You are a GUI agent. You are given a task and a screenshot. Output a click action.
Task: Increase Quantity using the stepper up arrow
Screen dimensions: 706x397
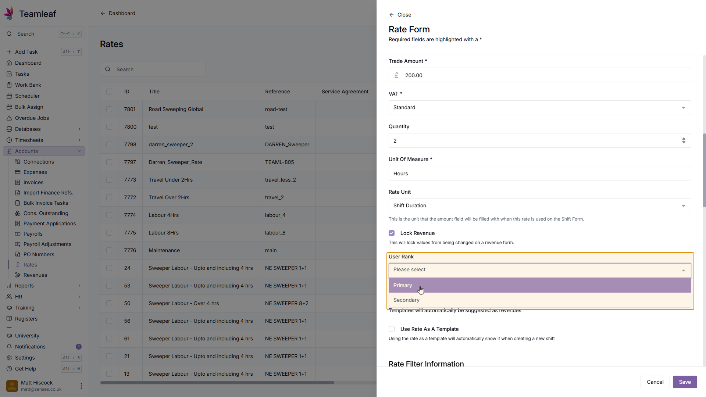tap(684, 139)
